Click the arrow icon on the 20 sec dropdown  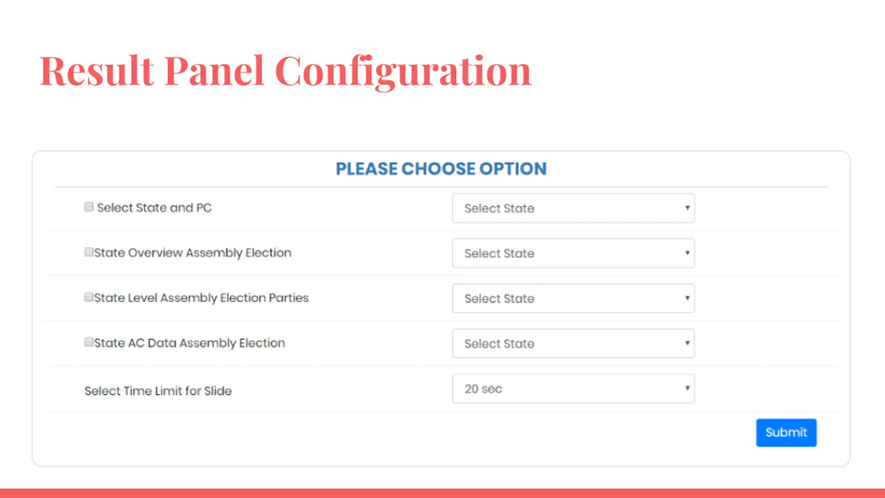pyautogui.click(x=687, y=388)
